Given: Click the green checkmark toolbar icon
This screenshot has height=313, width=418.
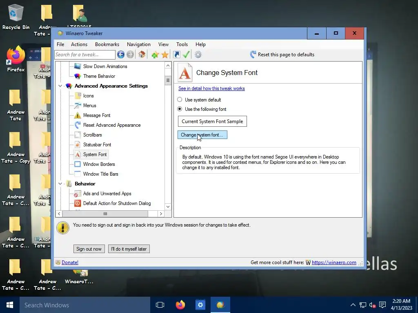Looking at the screenshot, I should tap(186, 55).
